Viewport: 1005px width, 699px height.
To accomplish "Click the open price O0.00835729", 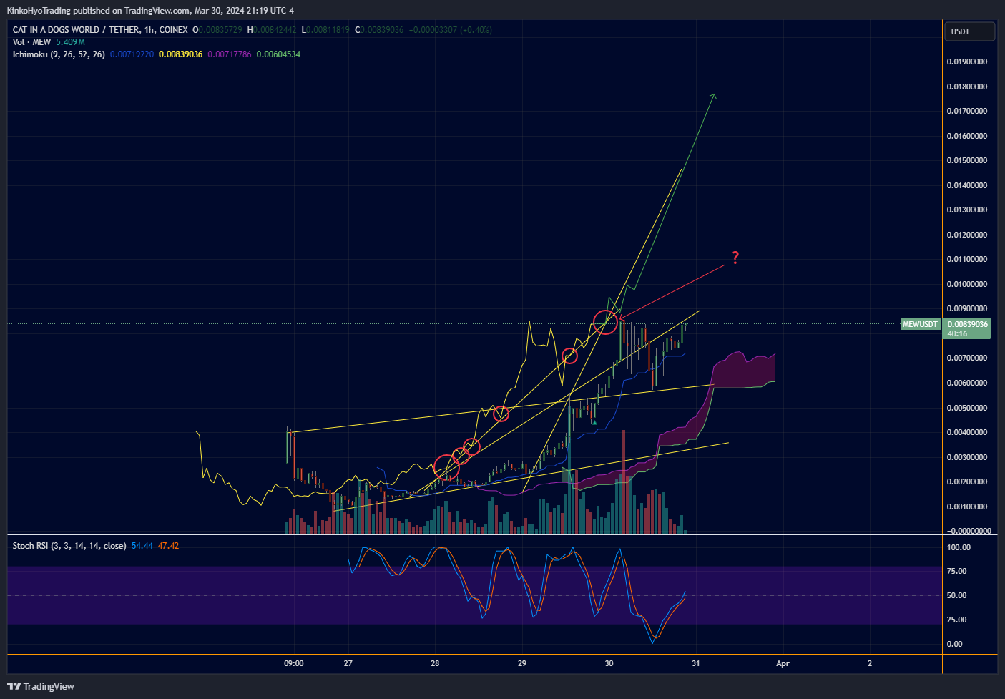I will (x=217, y=30).
